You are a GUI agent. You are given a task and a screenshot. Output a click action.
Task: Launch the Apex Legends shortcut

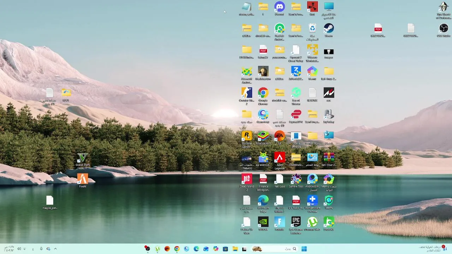pyautogui.click(x=279, y=161)
